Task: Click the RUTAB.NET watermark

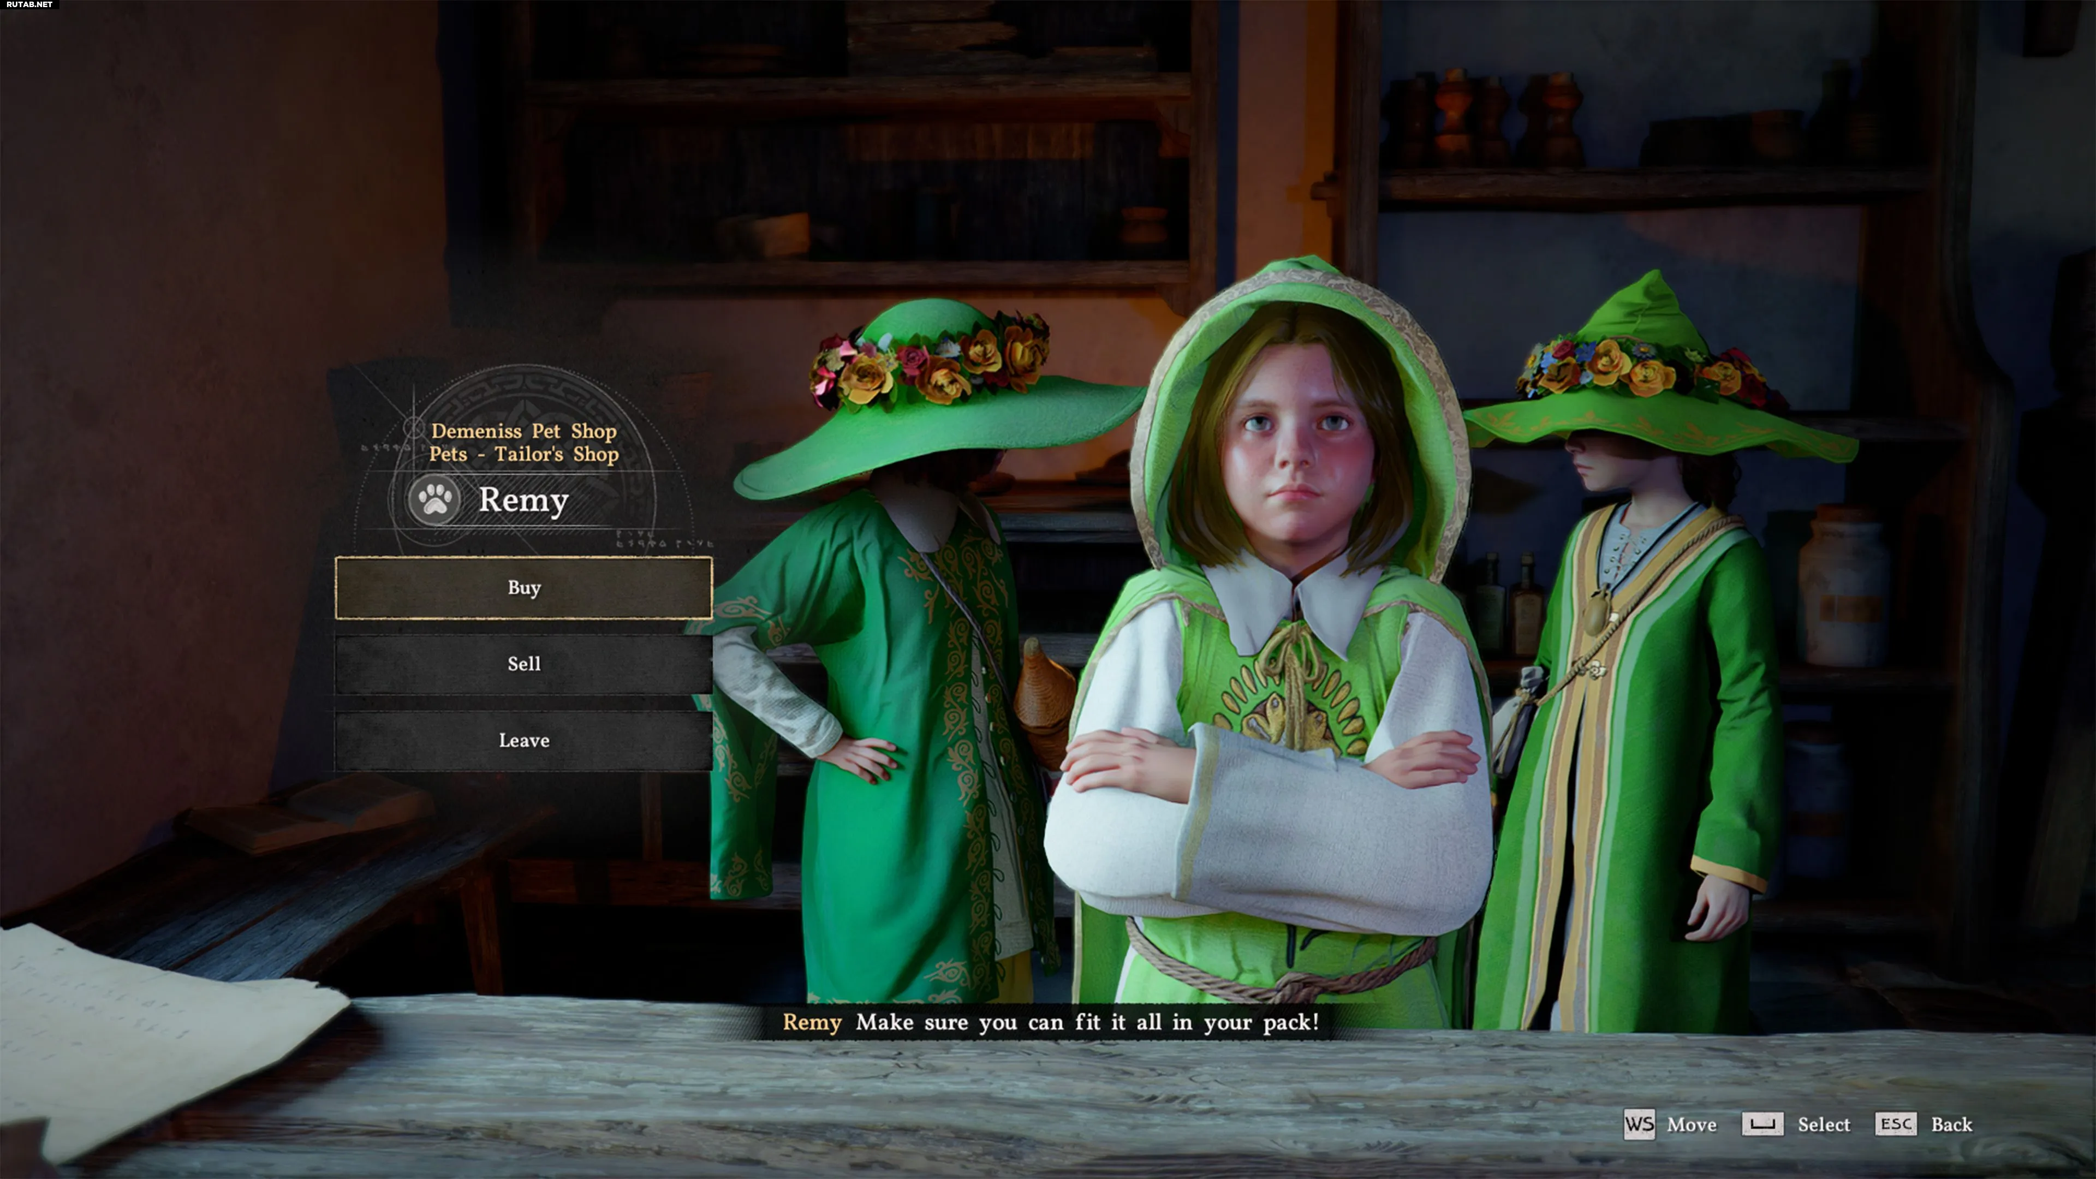Action: coord(29,5)
